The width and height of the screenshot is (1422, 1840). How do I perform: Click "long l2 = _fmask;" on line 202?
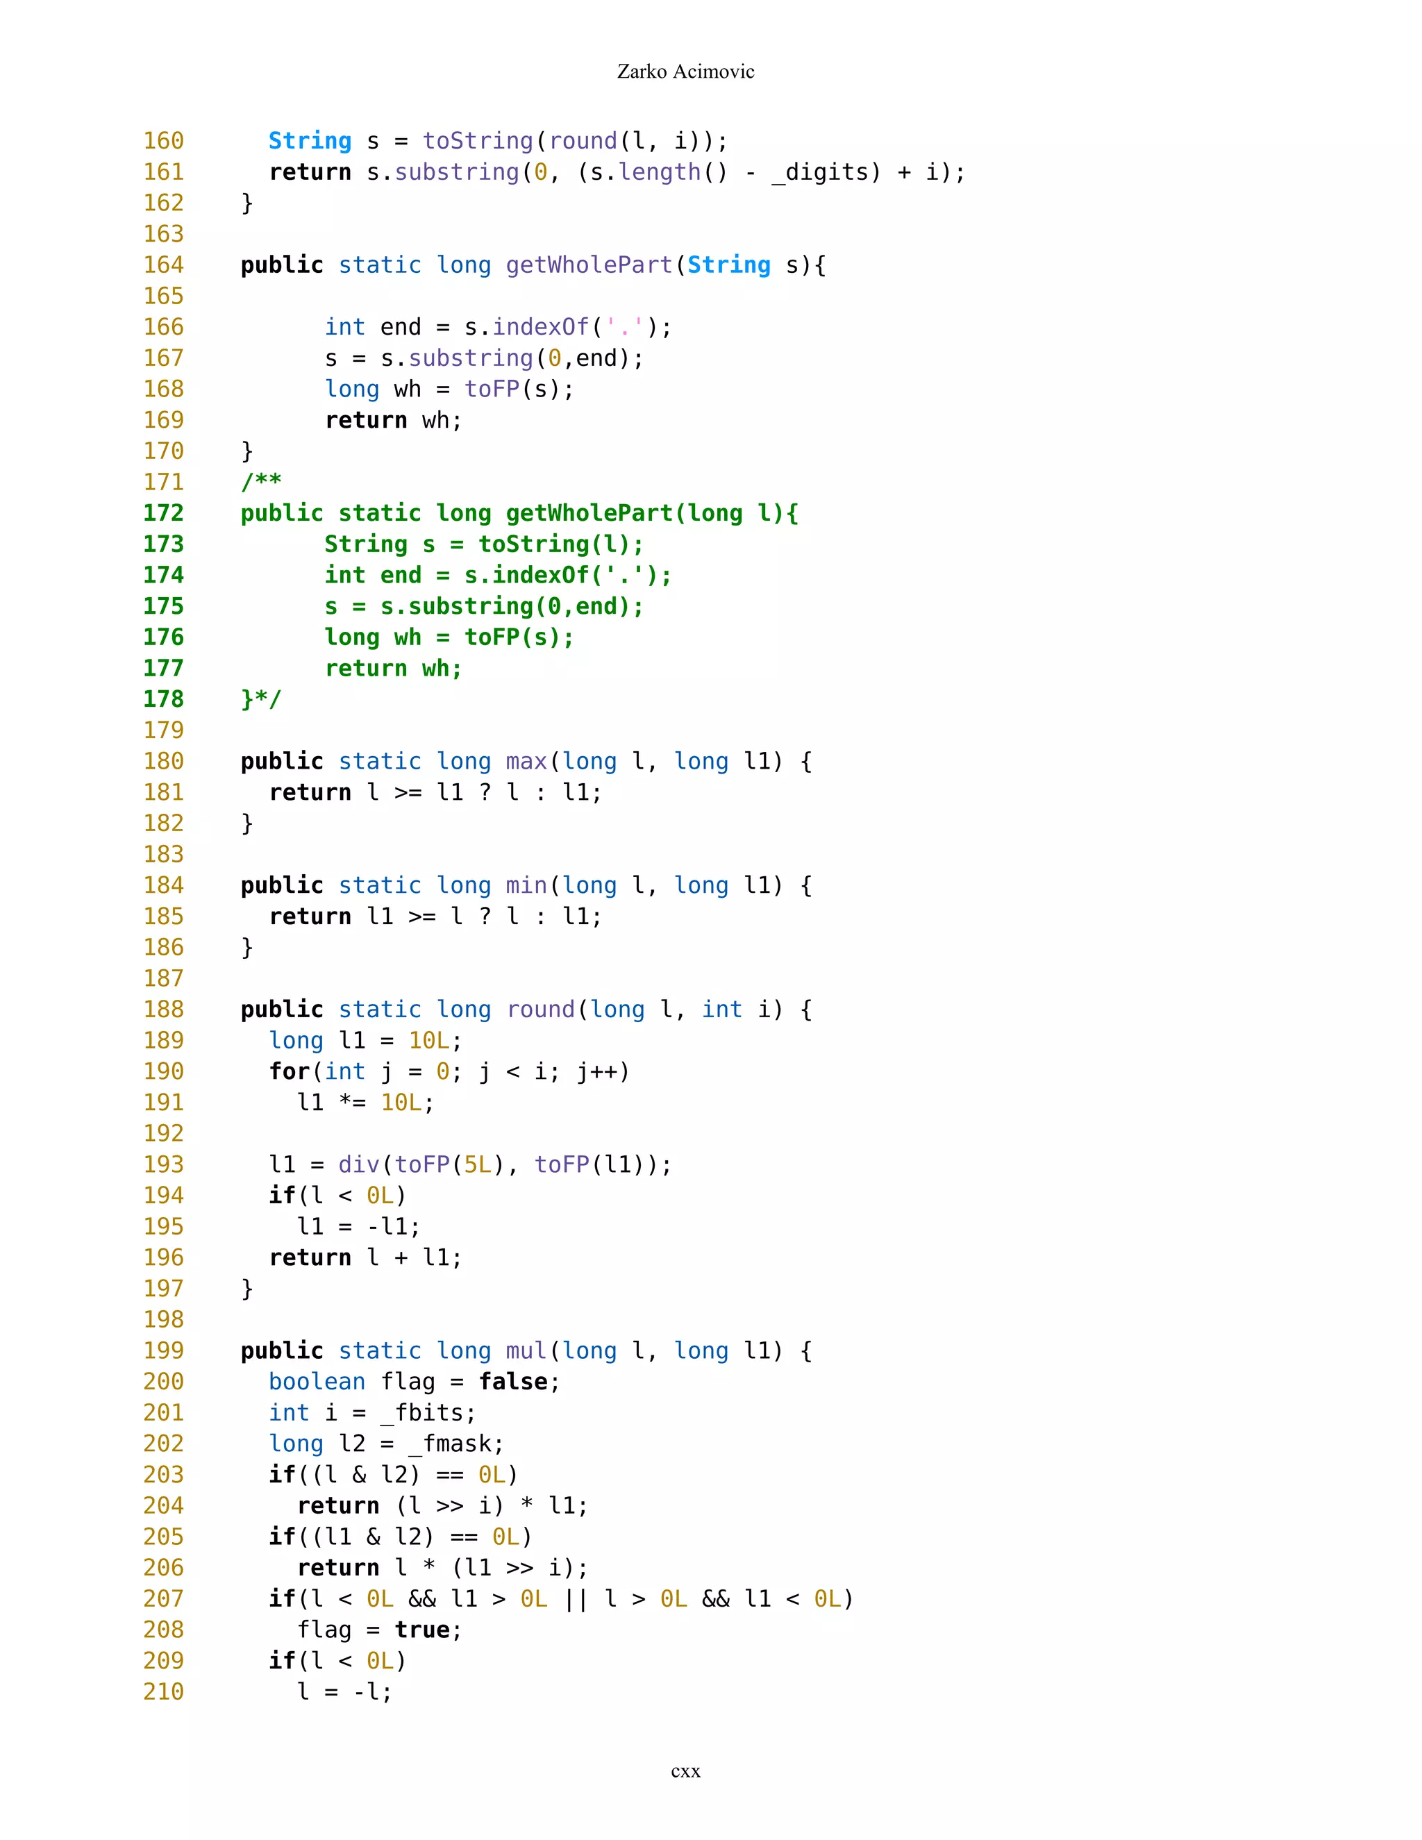pos(387,1444)
